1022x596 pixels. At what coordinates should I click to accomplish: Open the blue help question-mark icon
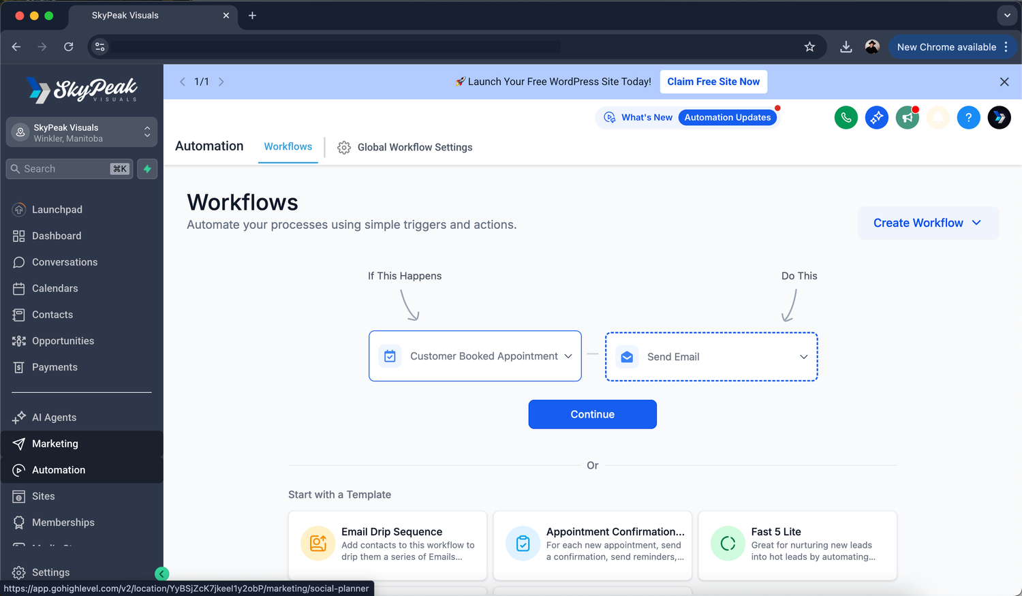click(969, 117)
